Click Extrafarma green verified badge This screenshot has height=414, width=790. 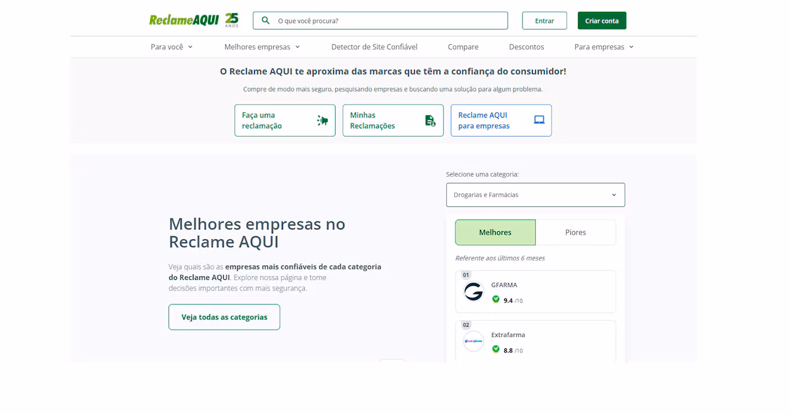click(496, 349)
